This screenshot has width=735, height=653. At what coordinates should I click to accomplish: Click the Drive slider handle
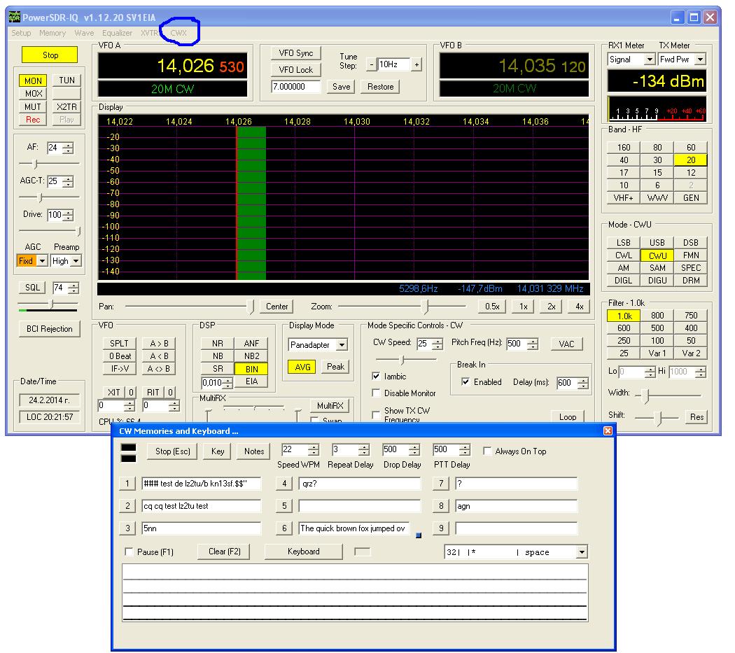(x=78, y=231)
